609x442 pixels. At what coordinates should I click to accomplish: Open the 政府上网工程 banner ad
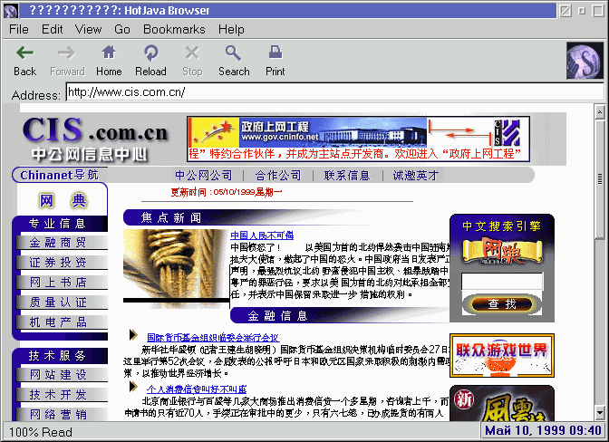click(358, 139)
